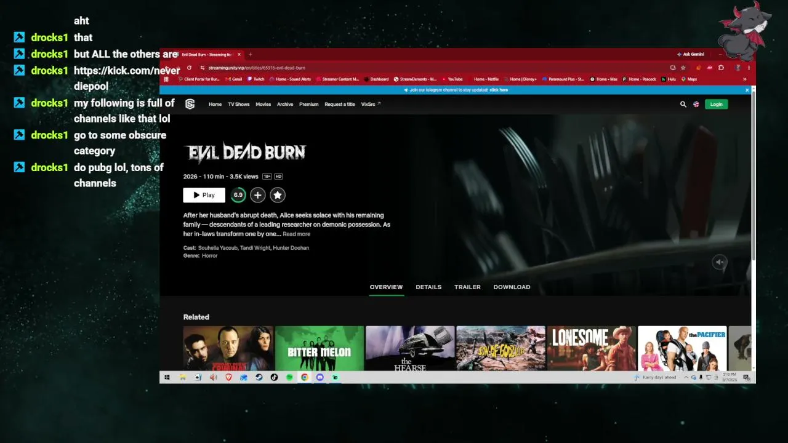Open the Hulu bookmark
Viewport: 788px width, 443px height.
669,79
